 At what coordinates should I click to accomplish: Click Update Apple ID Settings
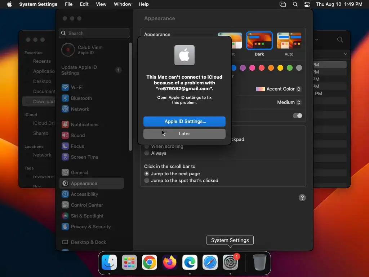pyautogui.click(x=91, y=70)
